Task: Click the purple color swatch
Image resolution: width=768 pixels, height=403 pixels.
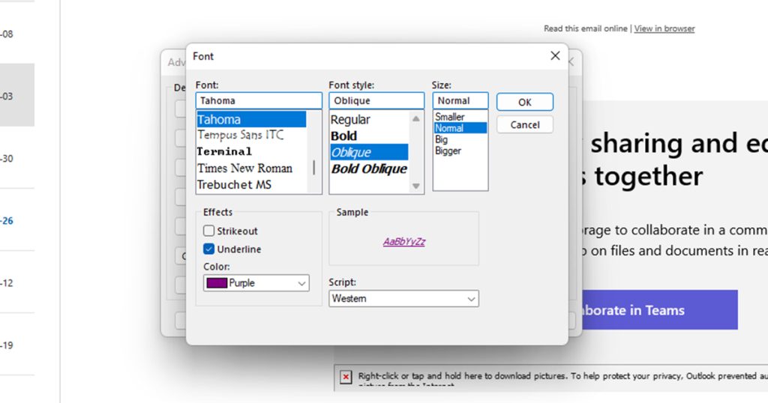Action: click(x=217, y=283)
